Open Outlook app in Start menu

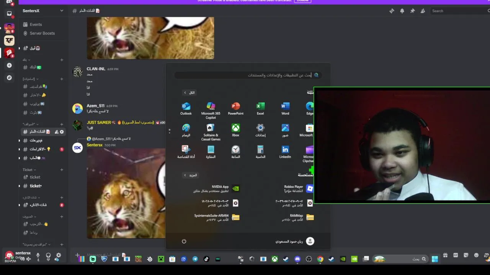coord(186,108)
